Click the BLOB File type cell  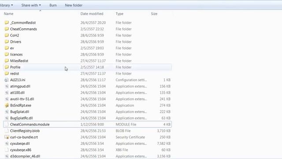[123, 131]
